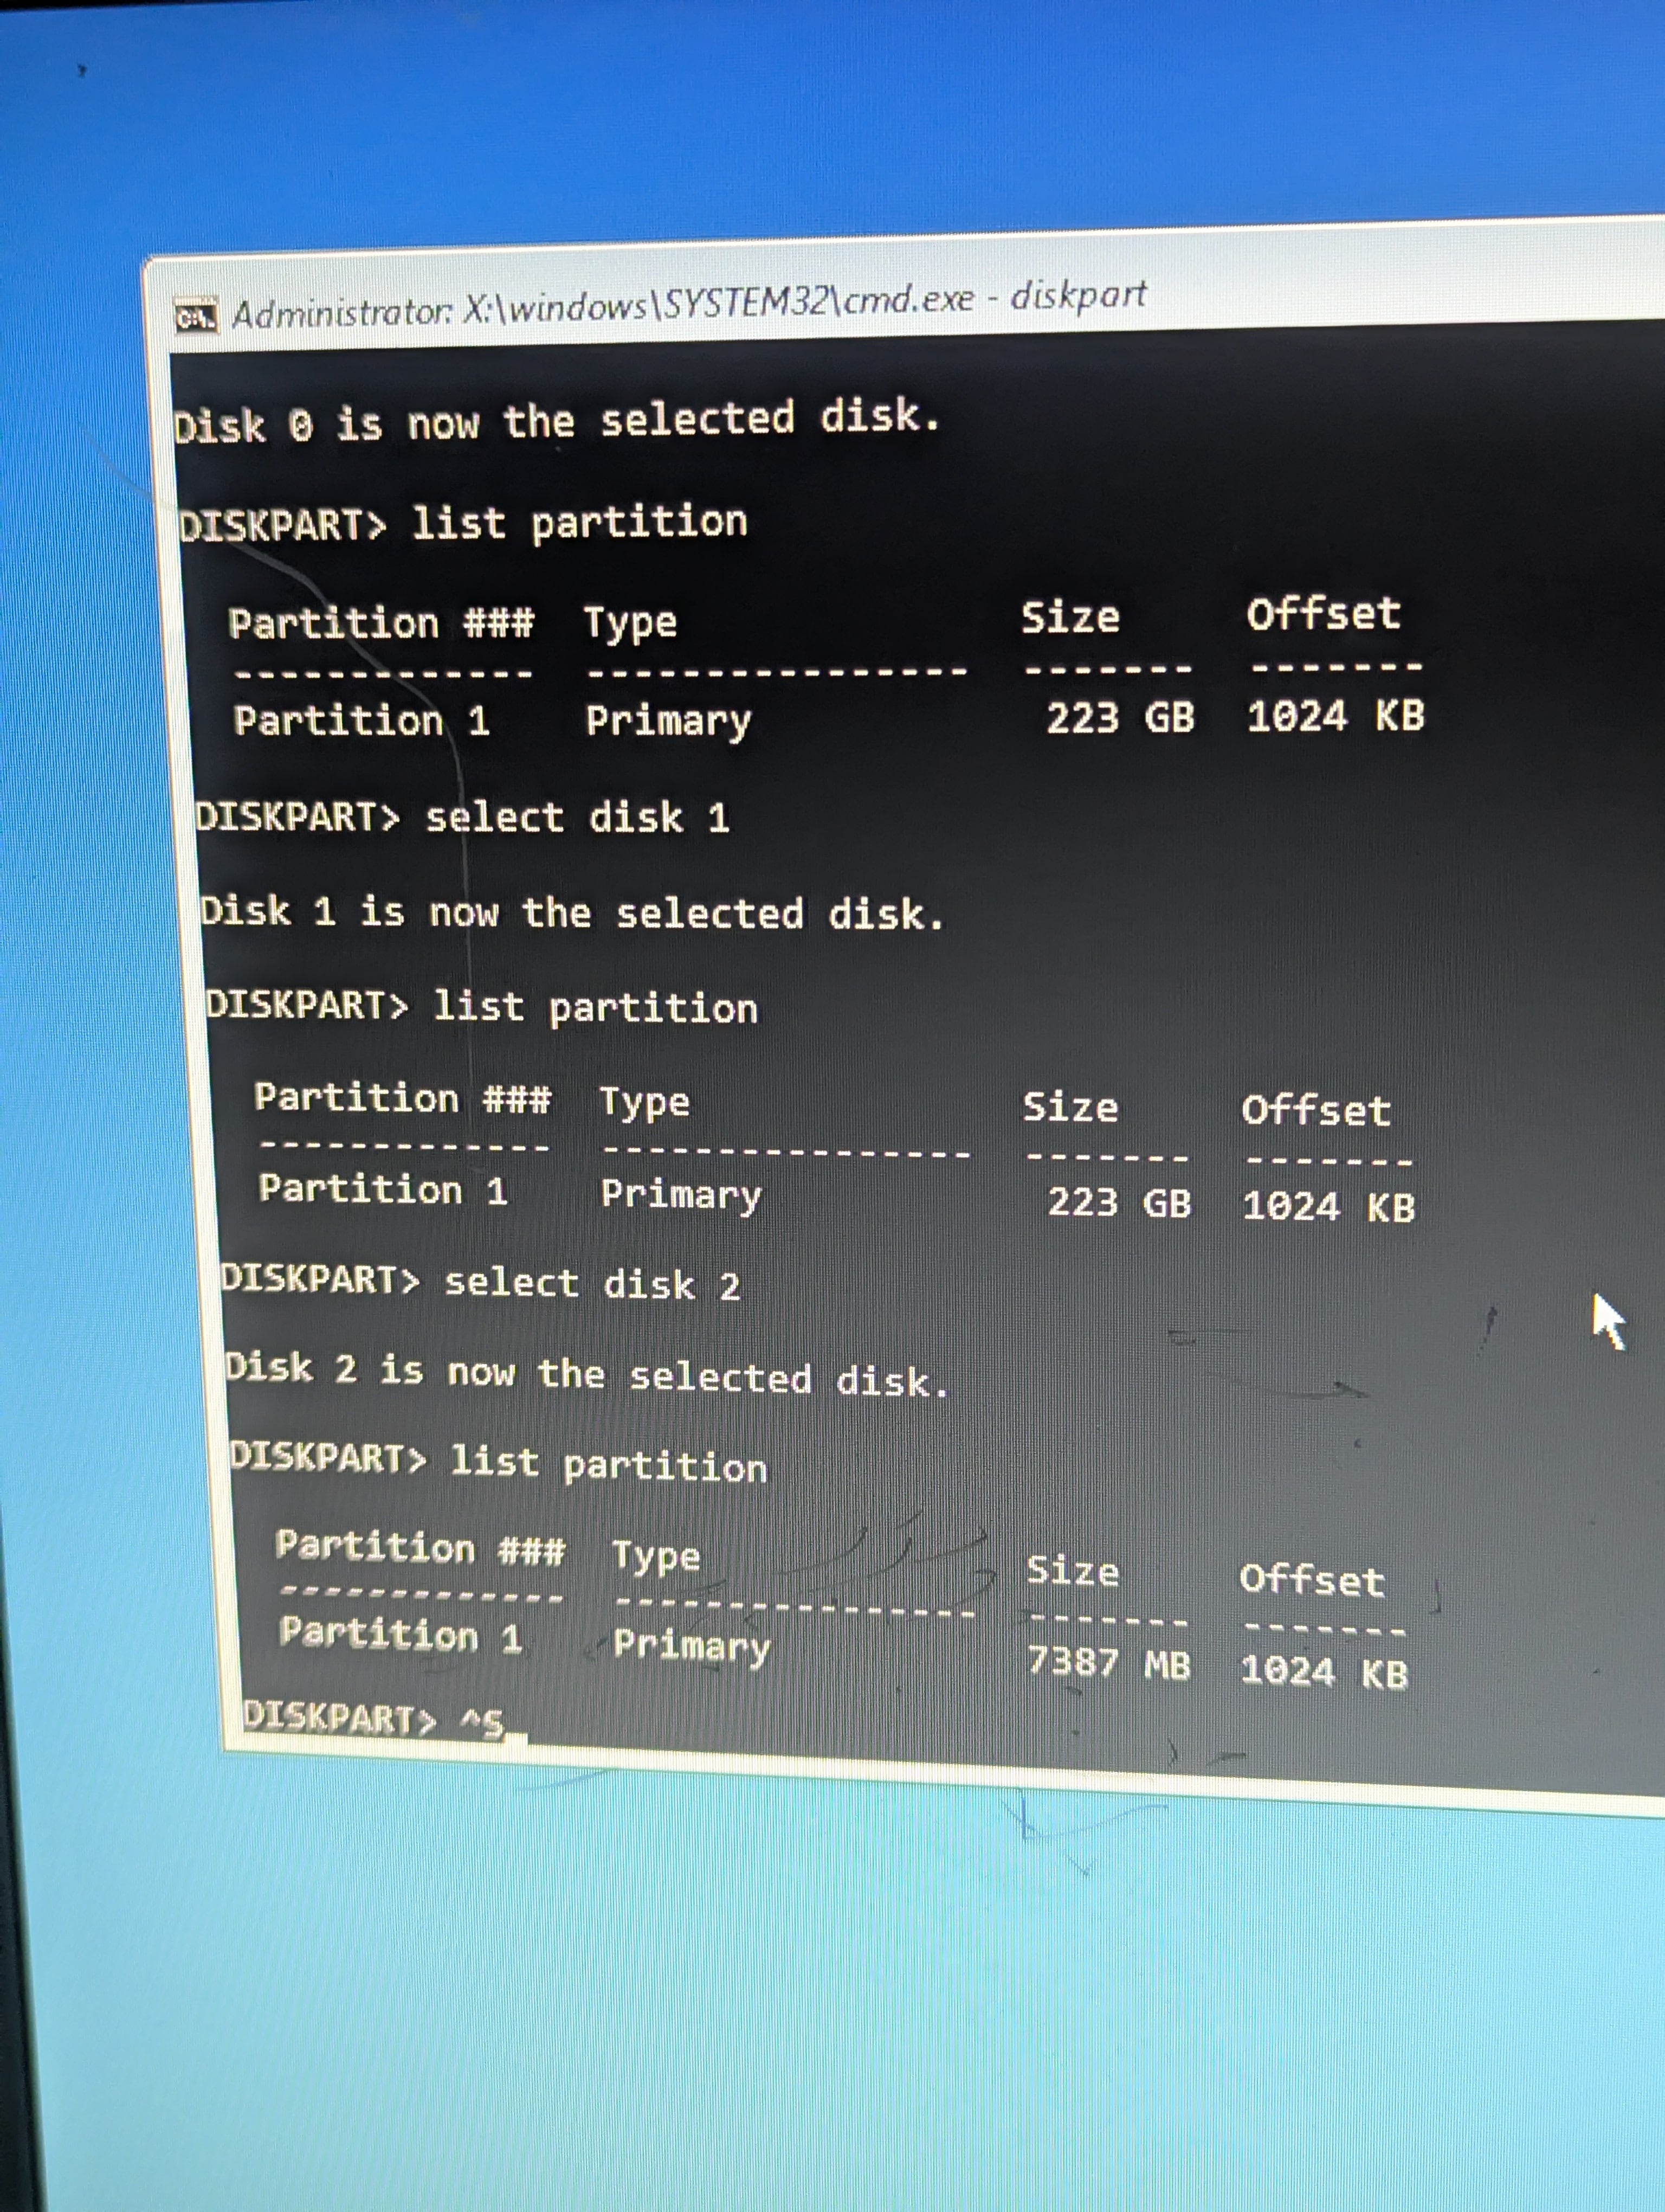Click the command 'select disk 2'
The width and height of the screenshot is (1665, 2212).
point(592,1284)
